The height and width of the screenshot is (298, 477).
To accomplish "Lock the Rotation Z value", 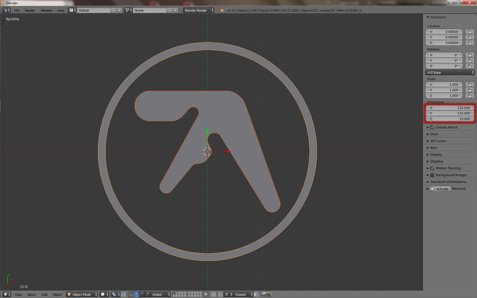I will pyautogui.click(x=470, y=66).
